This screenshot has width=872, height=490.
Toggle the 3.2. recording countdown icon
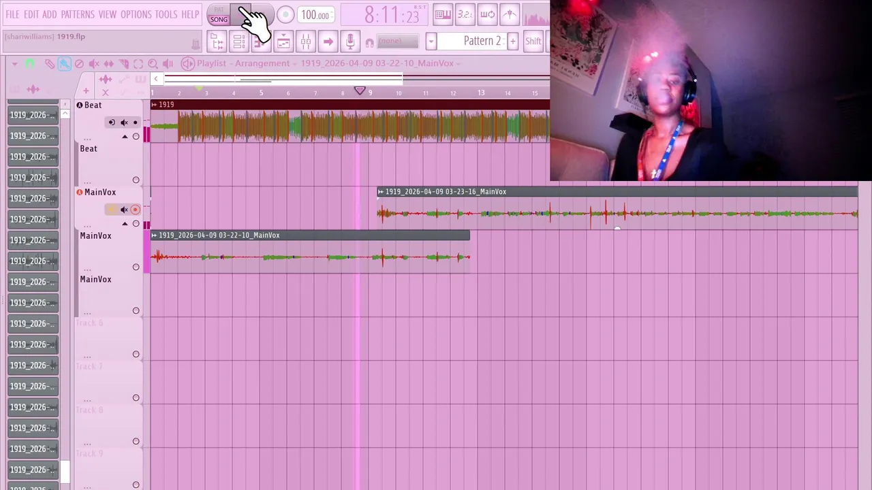coord(465,14)
